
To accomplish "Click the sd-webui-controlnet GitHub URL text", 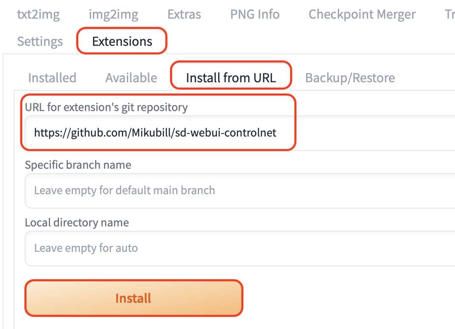I will pos(155,133).
